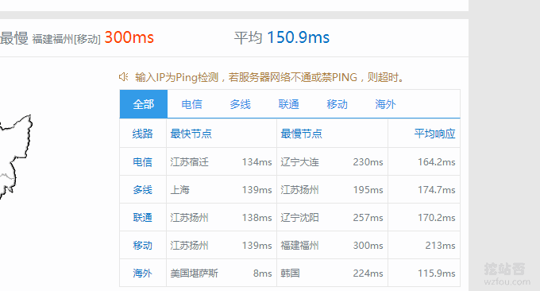Click the 最慢节点 column header
The height and width of the screenshot is (291, 540).
click(x=301, y=134)
